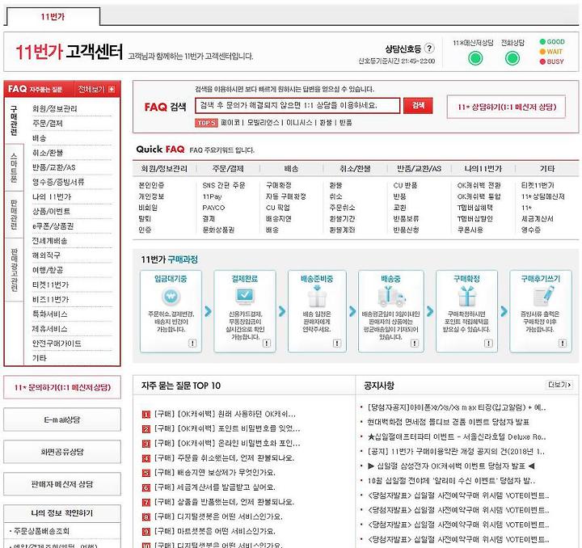
Task: Open the 자동 구매확정 Quick FAQ keyword
Action: point(285,196)
